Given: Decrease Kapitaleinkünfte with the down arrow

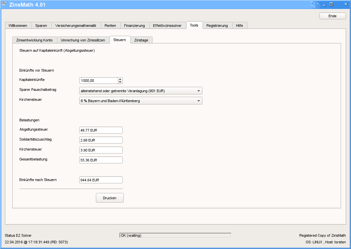Looking at the screenshot, I should click(120, 82).
